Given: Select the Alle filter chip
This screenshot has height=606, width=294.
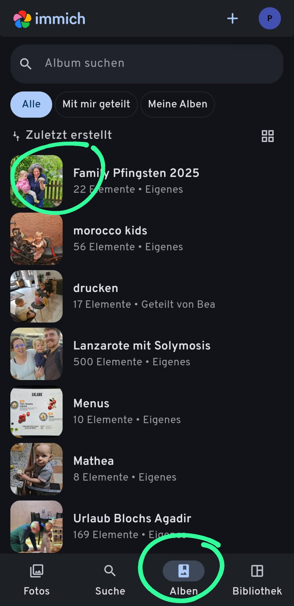Looking at the screenshot, I should tap(31, 104).
